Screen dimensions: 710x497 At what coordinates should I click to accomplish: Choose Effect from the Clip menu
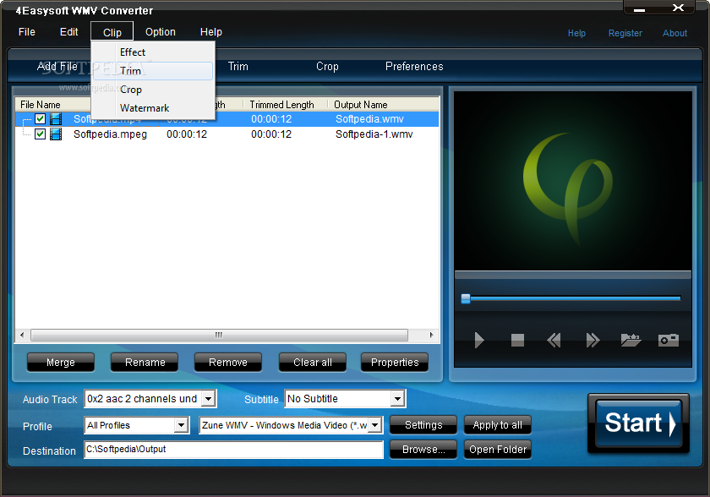pyautogui.click(x=153, y=52)
